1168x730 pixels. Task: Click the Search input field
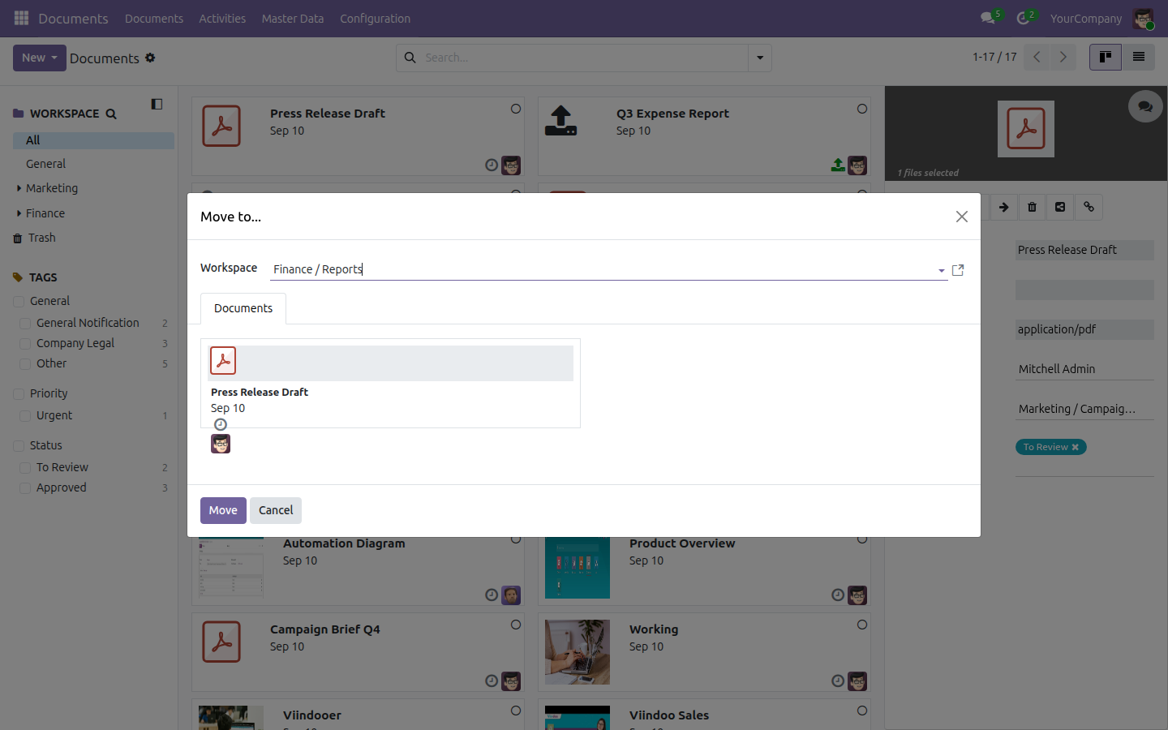point(584,58)
